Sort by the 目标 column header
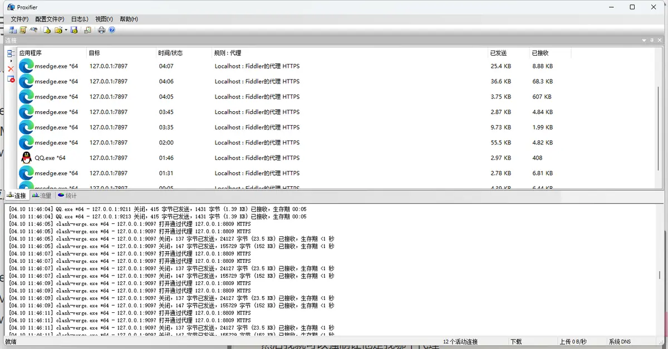Screen dimensions: 668x349 [x=121, y=53]
